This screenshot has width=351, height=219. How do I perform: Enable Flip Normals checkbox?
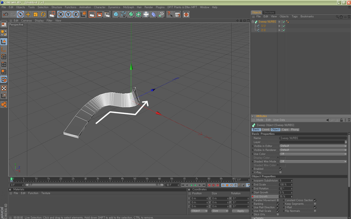click(x=315, y=211)
